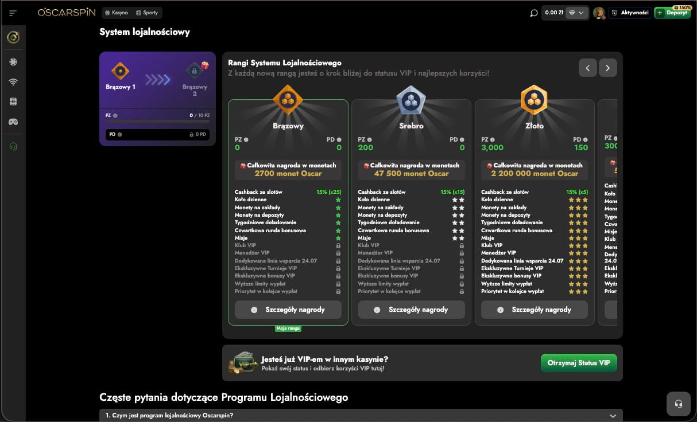
Task: Click the green headset support sidebar icon
Action: tap(13, 146)
